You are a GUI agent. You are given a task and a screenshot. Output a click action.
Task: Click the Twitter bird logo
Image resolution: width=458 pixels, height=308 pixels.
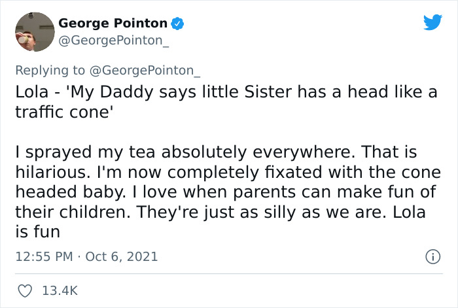click(x=432, y=23)
